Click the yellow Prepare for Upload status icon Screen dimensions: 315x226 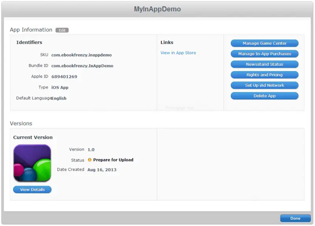(90, 160)
